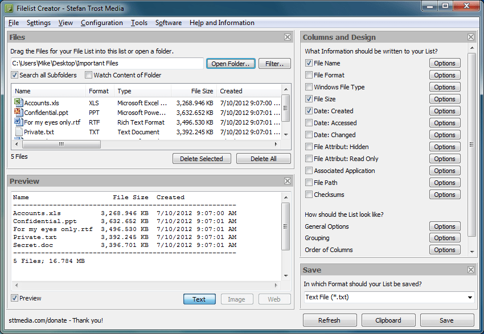484x334 pixels.
Task: Uncheck the File Size column checkbox
Action: pyautogui.click(x=309, y=98)
